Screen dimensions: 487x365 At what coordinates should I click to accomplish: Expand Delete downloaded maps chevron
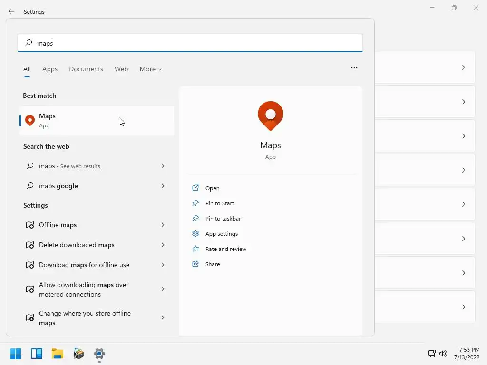(x=163, y=245)
